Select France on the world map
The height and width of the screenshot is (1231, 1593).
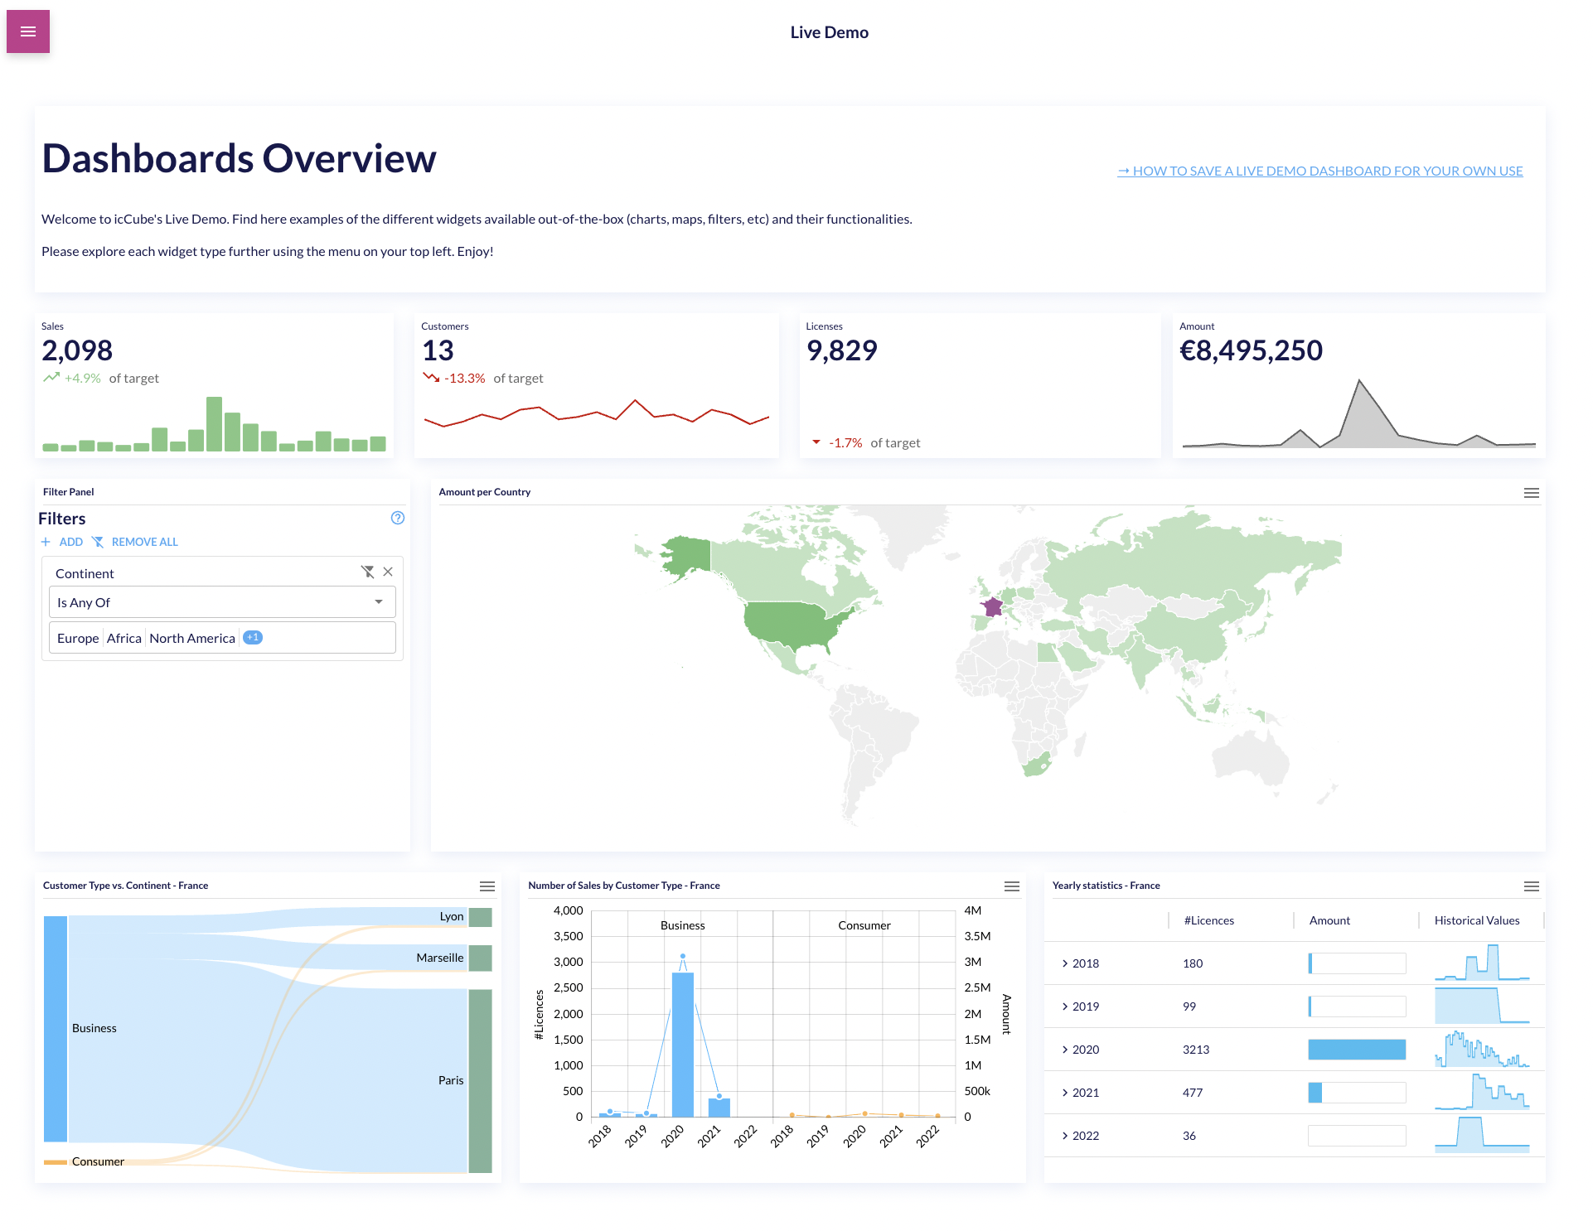tap(993, 607)
